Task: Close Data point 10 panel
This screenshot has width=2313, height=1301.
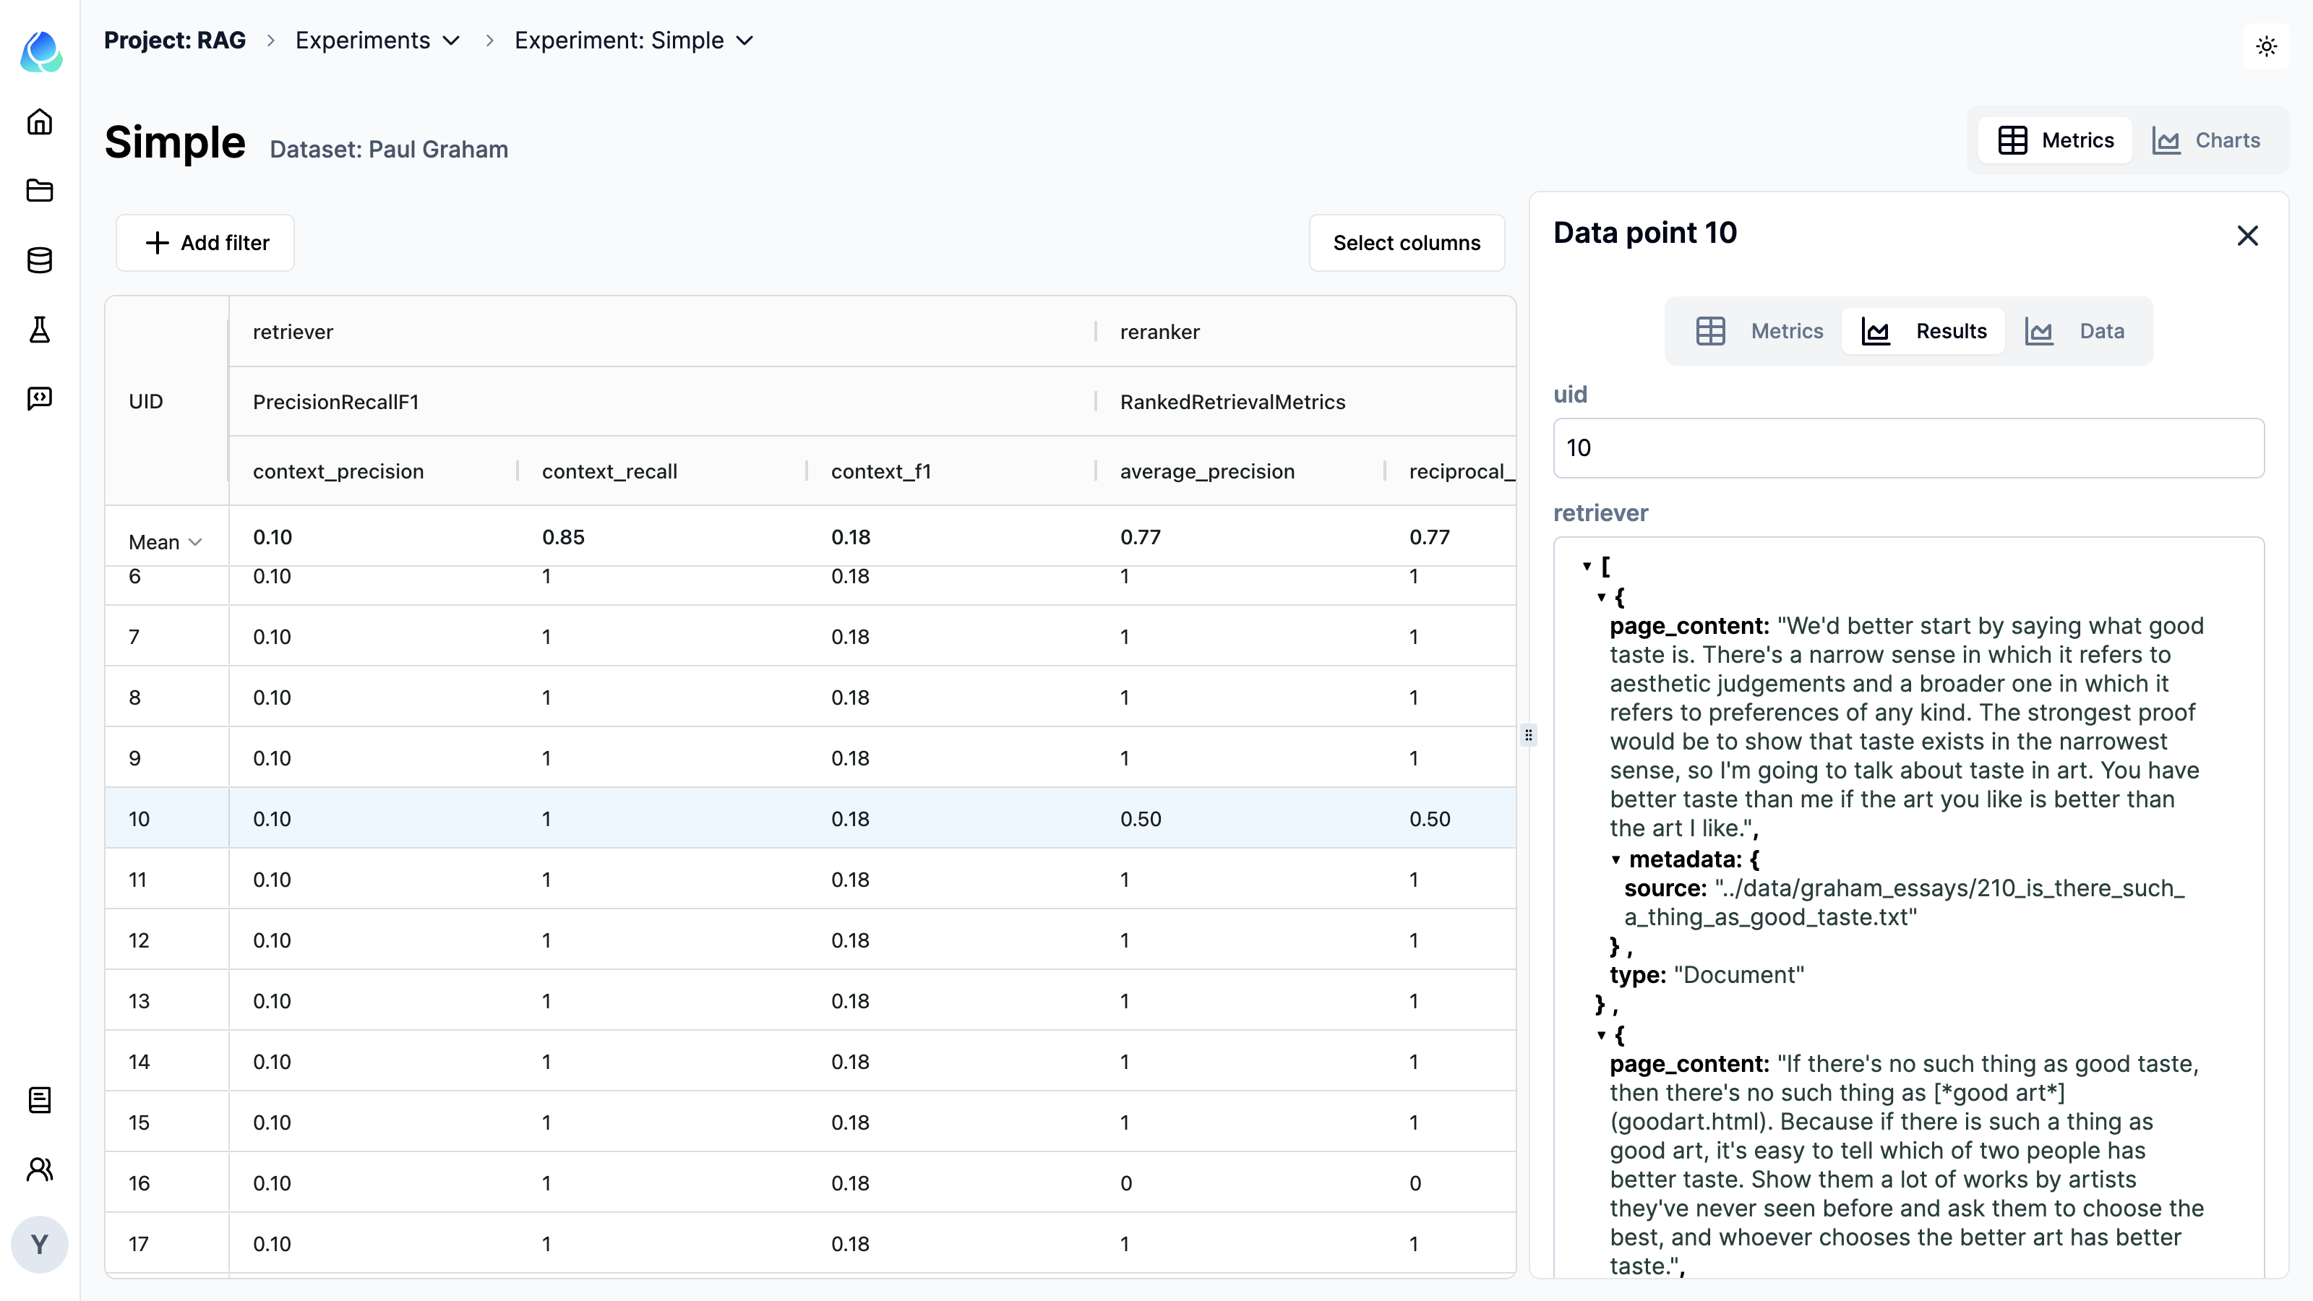Action: pyautogui.click(x=2249, y=235)
